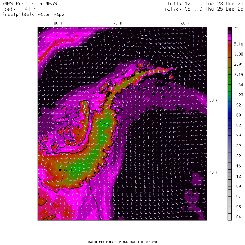The height and width of the screenshot is (245, 245).
Task: Click the Palmer station label on map
Action: (133, 62)
